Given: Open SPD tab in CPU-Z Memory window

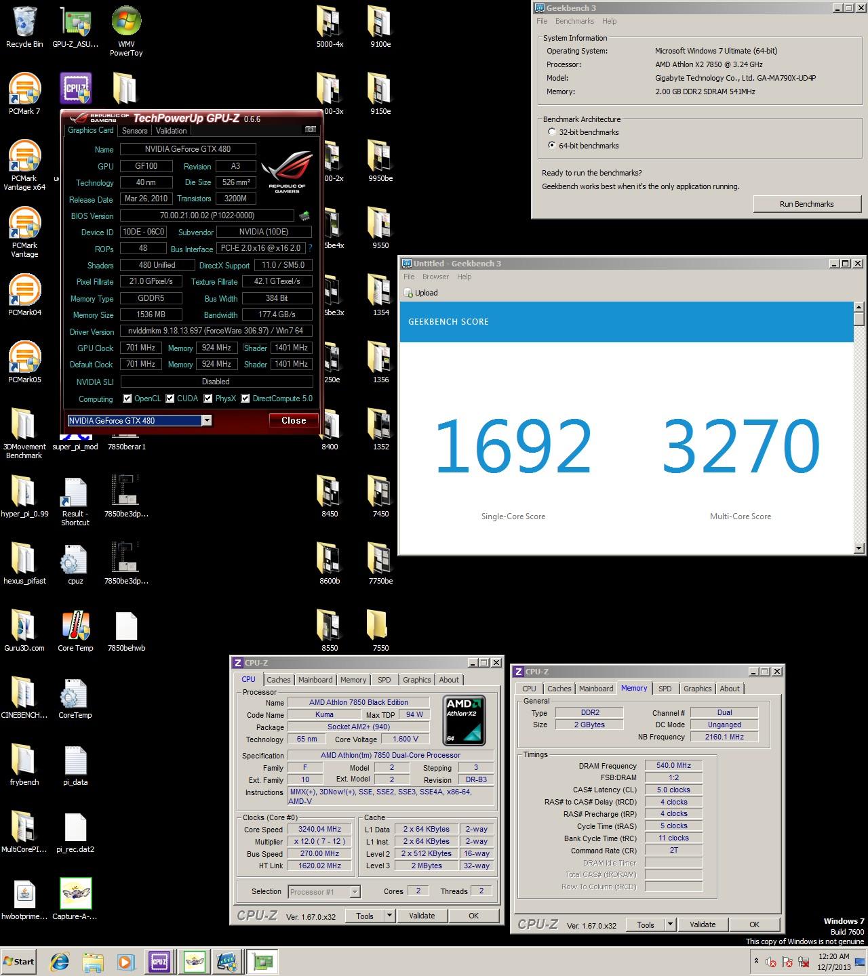Looking at the screenshot, I should click(x=665, y=689).
